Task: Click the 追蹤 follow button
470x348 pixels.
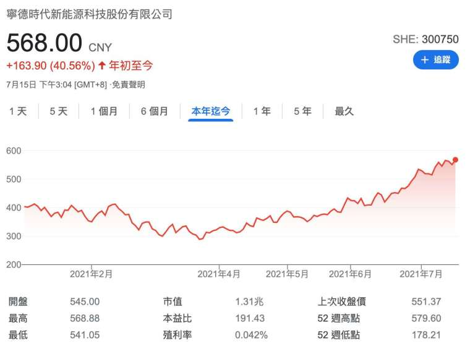Action: pyautogui.click(x=435, y=59)
